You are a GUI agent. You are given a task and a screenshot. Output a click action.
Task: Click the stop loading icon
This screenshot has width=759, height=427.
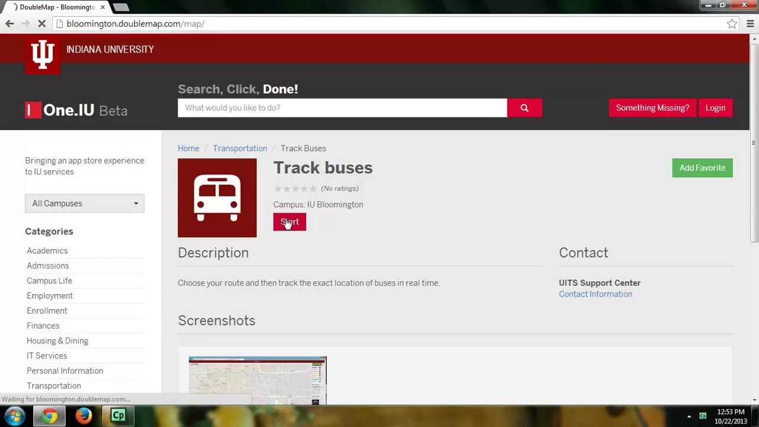pos(42,24)
